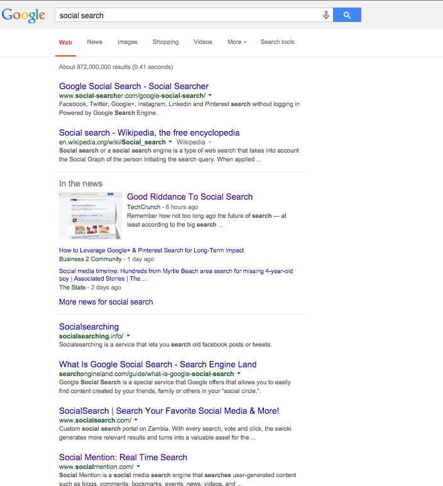
Task: Expand the More search categories dropdown
Action: 237,42
